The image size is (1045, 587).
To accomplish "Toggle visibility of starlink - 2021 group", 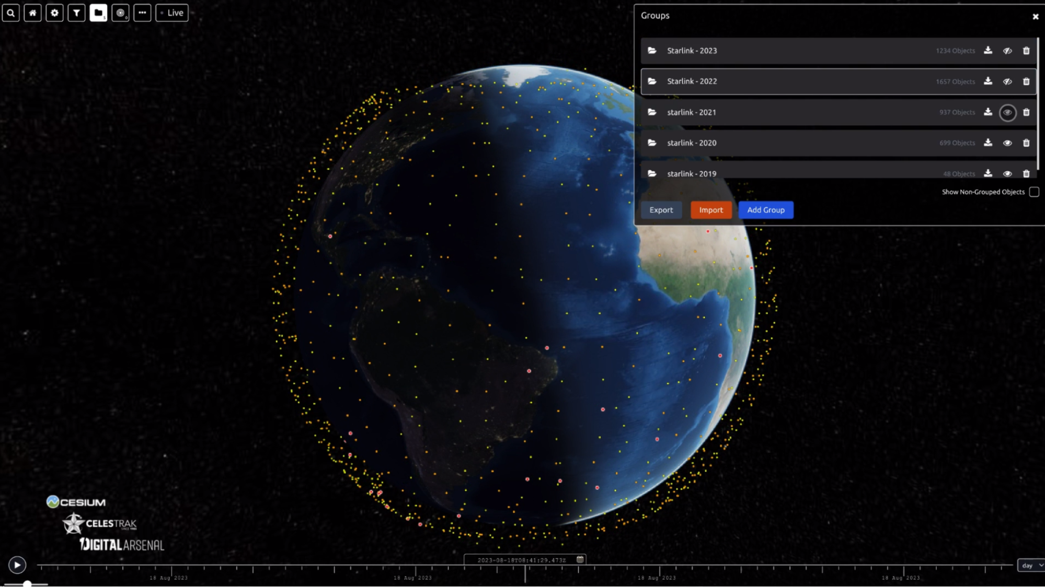I will [x=1007, y=112].
